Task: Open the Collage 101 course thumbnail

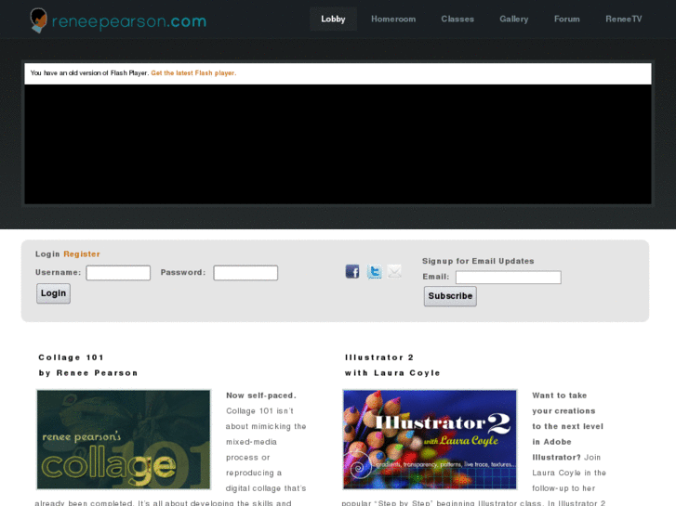Action: (124, 439)
